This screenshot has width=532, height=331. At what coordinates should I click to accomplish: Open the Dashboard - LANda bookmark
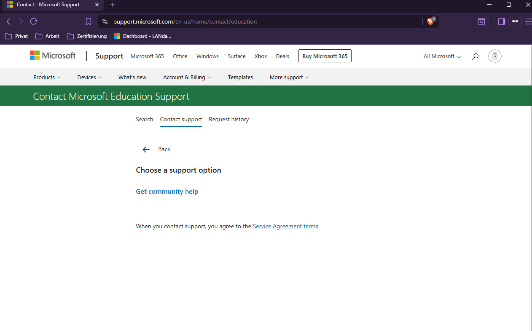(x=142, y=36)
